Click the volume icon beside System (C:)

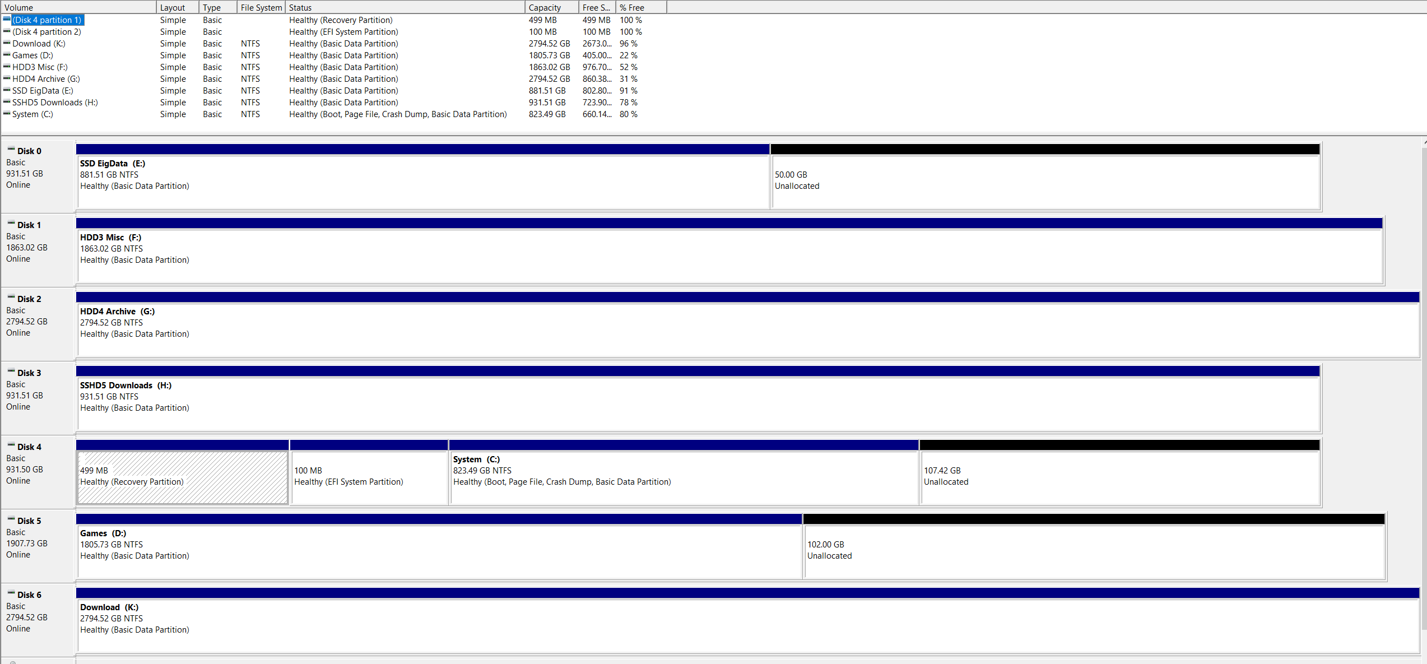tap(7, 114)
